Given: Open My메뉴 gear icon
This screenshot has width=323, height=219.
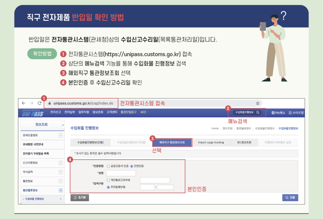Looking at the screenshot, I should 273,113.
